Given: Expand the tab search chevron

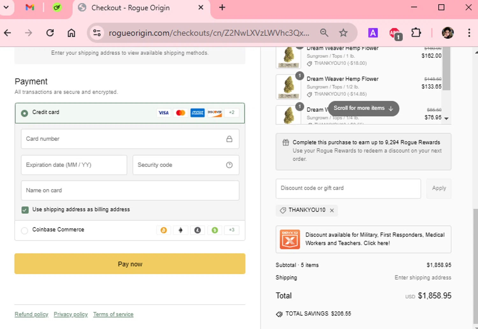Looking at the screenshot, I should [x=6, y=7].
